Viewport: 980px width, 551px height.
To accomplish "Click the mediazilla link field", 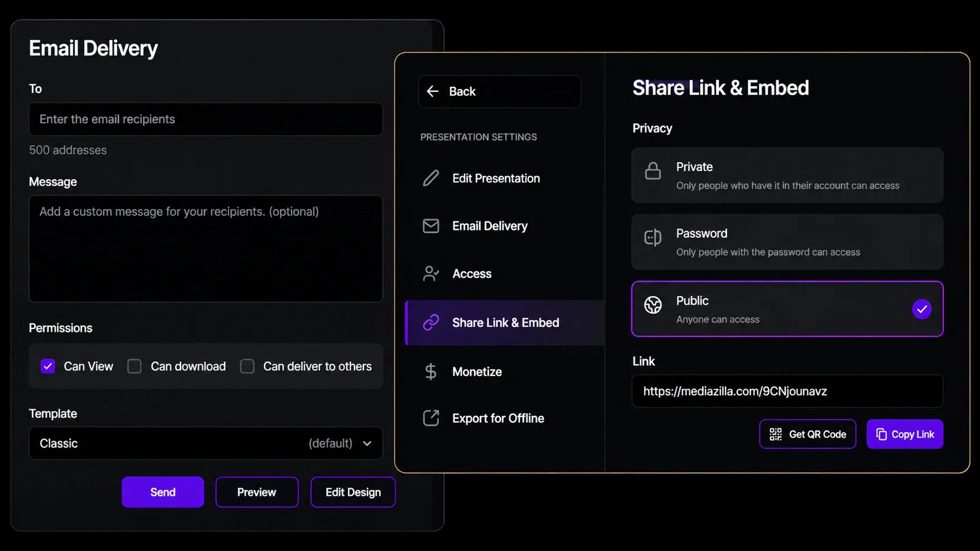I will click(x=787, y=391).
